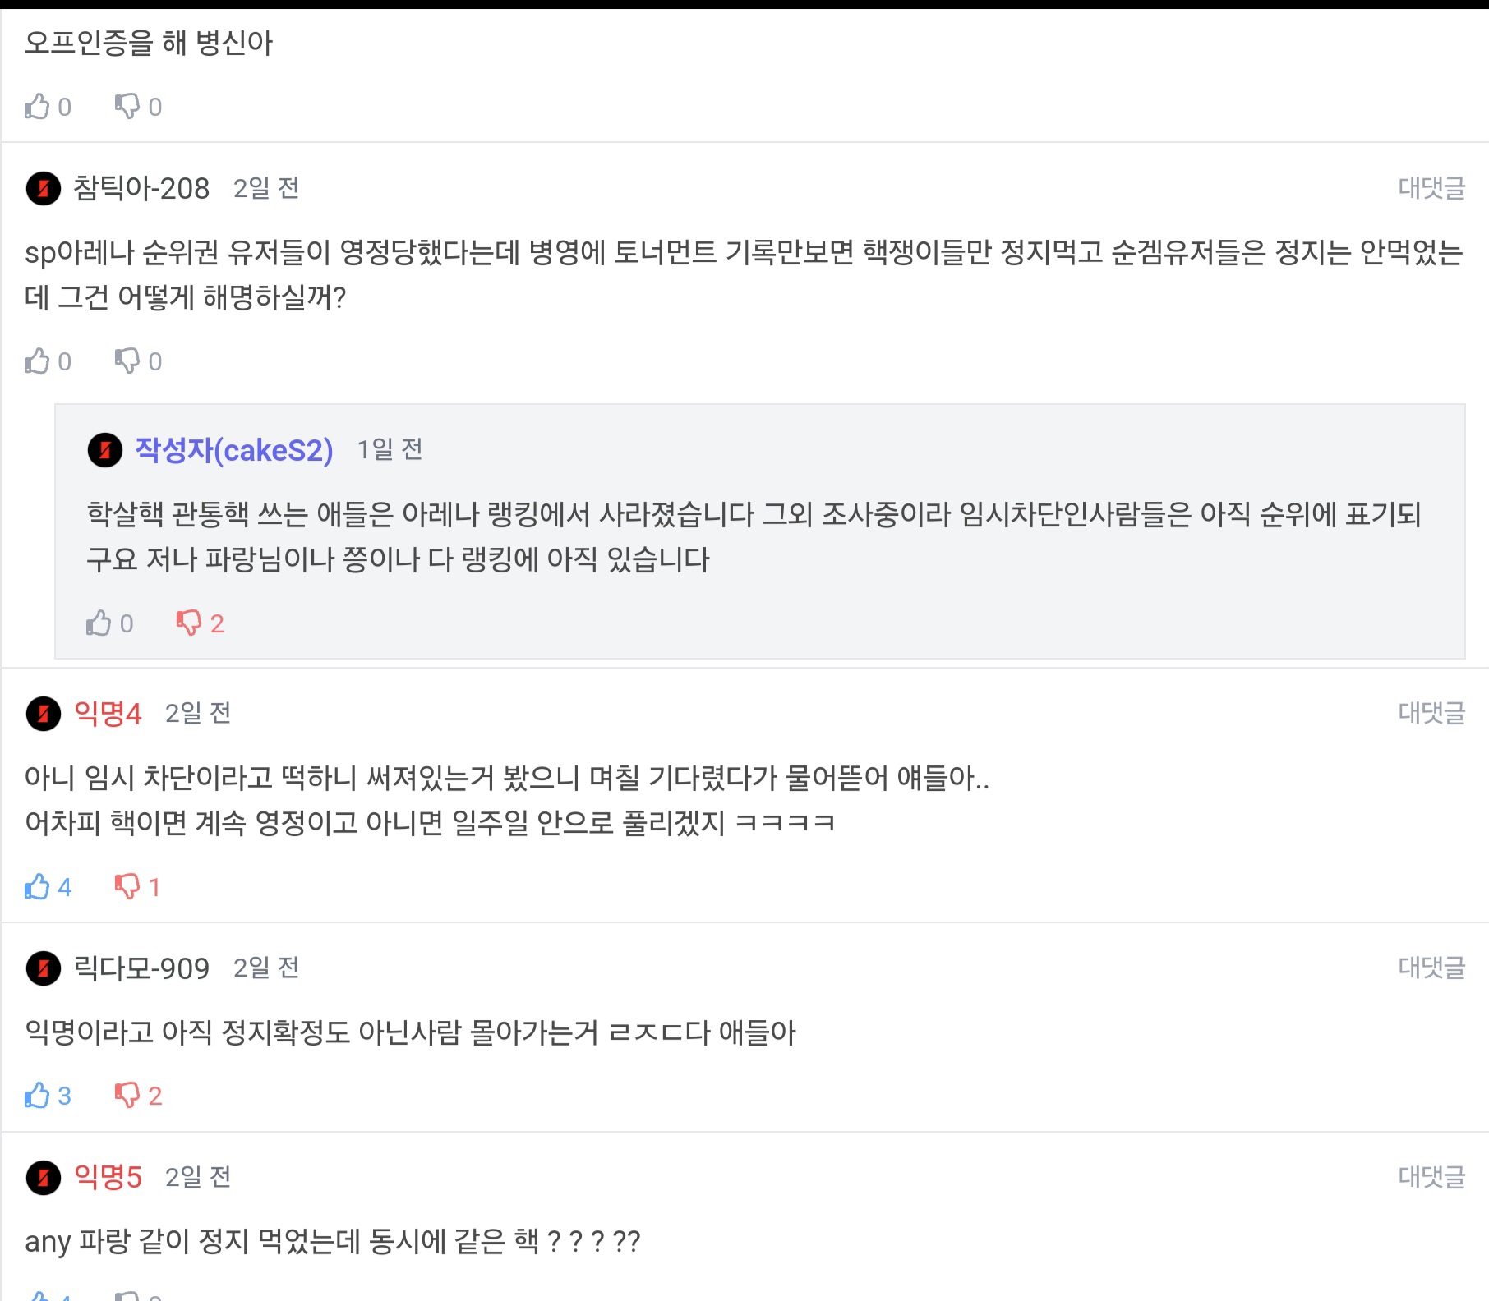
Task: Upvote the top 오프인증 comment
Action: coord(37,107)
